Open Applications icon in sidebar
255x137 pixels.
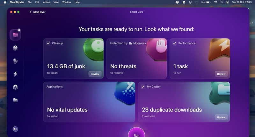pyautogui.click(x=15, y=87)
